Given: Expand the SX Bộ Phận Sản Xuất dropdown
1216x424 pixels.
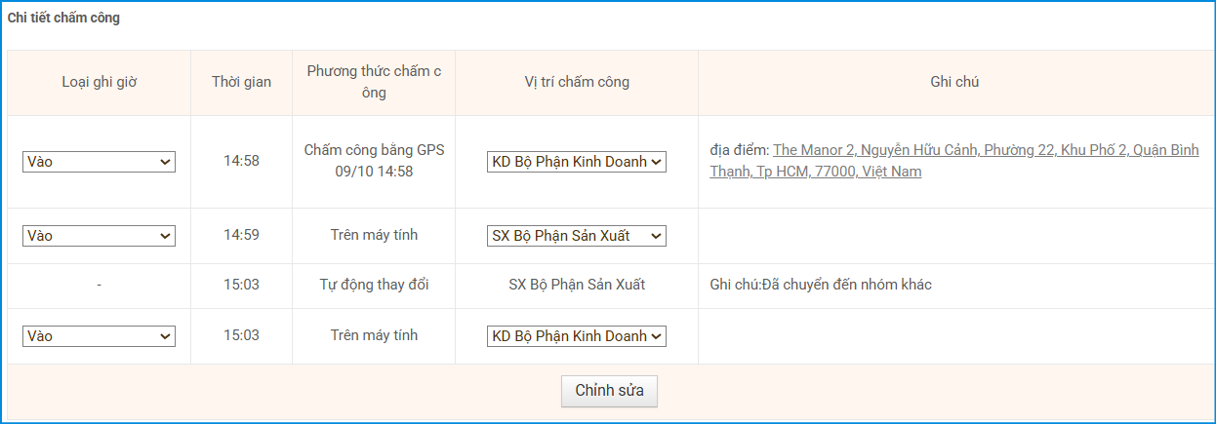Looking at the screenshot, I should [577, 236].
